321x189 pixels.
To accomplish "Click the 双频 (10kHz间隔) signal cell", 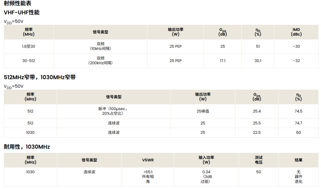I will pos(100,46).
